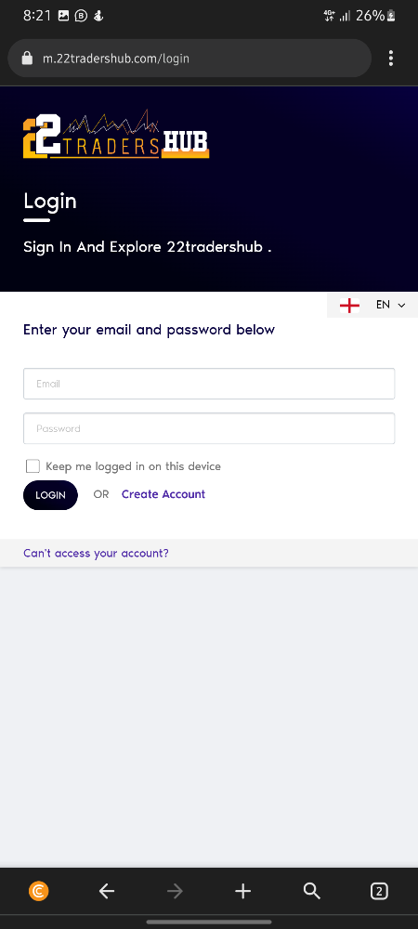This screenshot has width=418, height=929.
Task: Open the Create Account link
Action: 163,494
